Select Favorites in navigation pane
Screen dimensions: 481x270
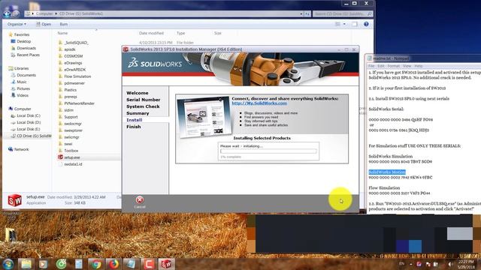(x=22, y=34)
